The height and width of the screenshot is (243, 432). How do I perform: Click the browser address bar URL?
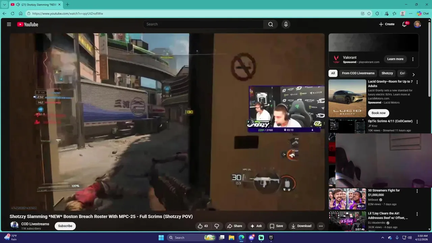click(x=67, y=13)
